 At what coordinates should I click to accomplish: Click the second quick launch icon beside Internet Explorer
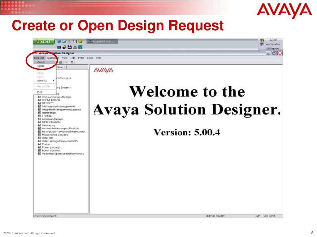coord(64,41)
